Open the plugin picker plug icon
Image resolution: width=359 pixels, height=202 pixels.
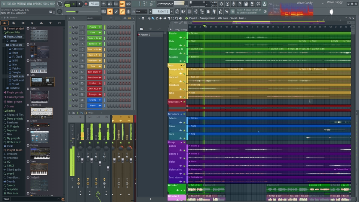tap(214, 12)
